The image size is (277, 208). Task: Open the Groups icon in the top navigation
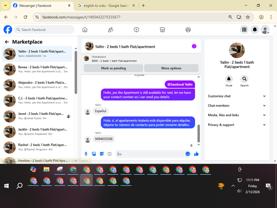click(x=188, y=29)
